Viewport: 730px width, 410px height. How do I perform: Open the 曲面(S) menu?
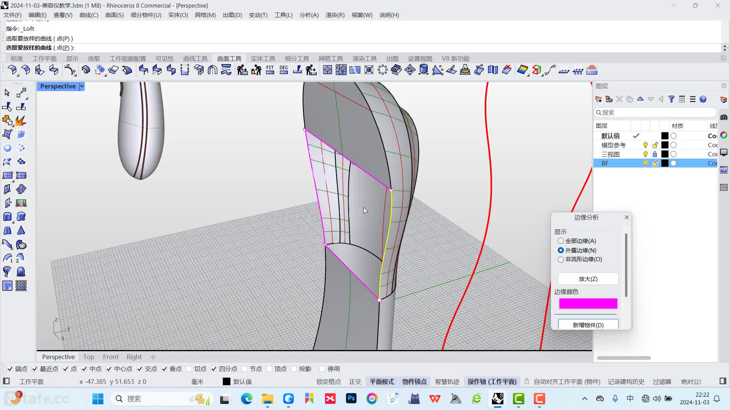click(114, 15)
